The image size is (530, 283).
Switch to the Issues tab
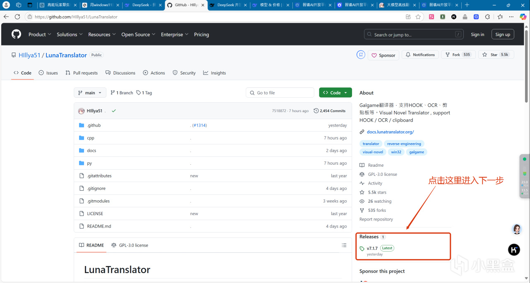point(48,73)
